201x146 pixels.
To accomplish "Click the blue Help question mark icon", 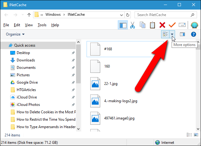I will (x=194, y=34).
